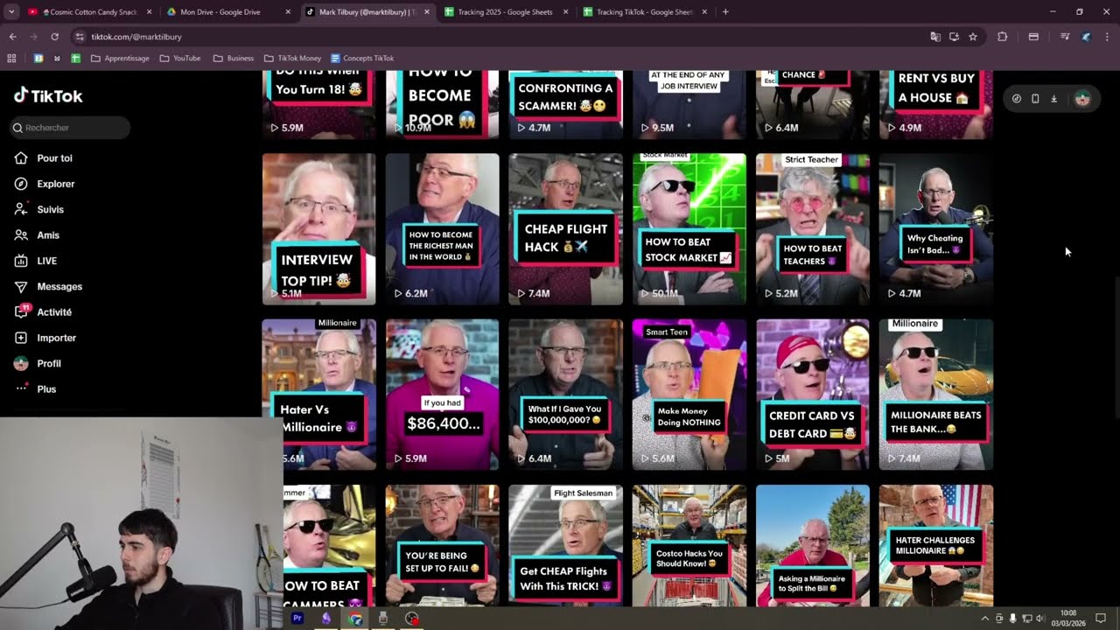Open the Chrome extensions puzzle icon
The image size is (1120, 630).
click(1003, 37)
